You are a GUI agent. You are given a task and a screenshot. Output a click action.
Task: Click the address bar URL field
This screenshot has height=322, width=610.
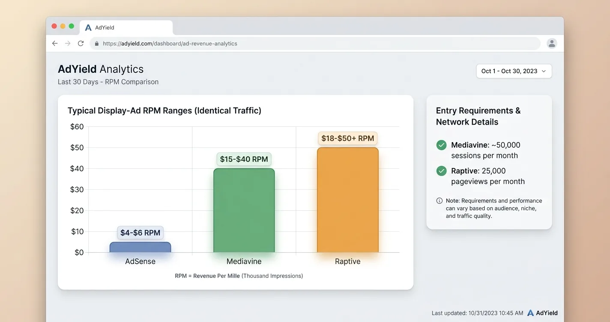coord(315,43)
